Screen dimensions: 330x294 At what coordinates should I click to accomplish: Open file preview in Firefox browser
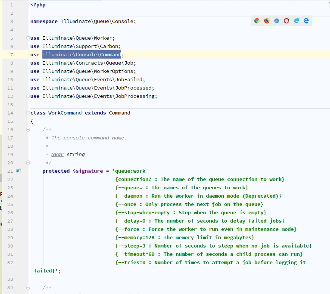267,21
